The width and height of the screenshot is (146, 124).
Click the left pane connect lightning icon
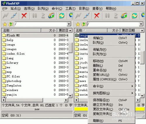(6, 15)
